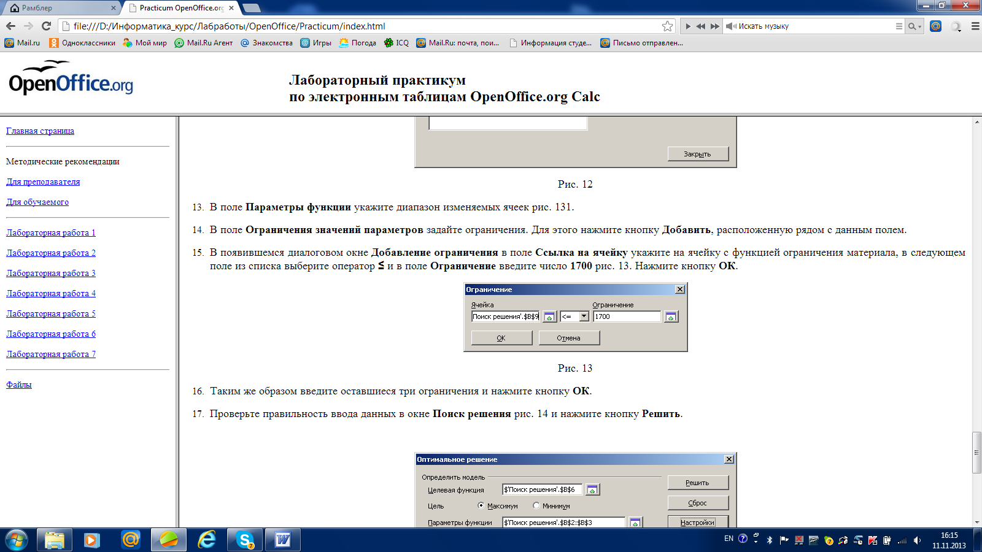This screenshot has width=982, height=552.
Task: Bookmark this page with the star icon
Action: click(667, 26)
